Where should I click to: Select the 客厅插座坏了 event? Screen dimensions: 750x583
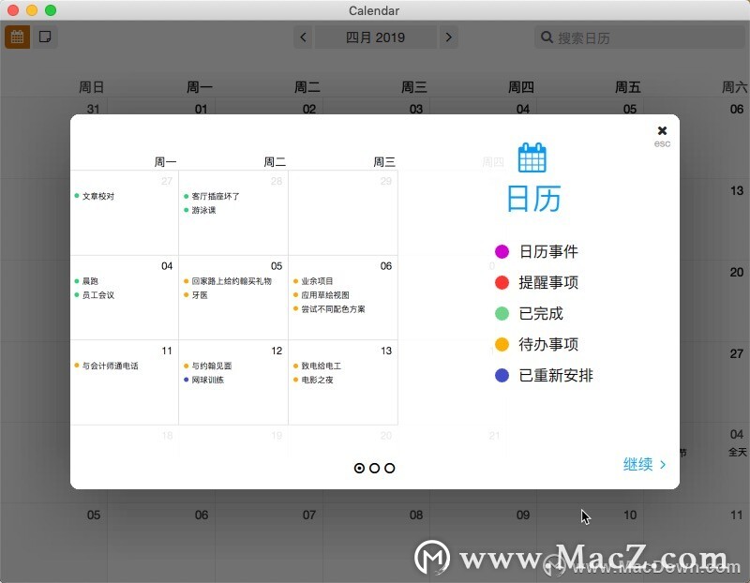pyautogui.click(x=212, y=196)
